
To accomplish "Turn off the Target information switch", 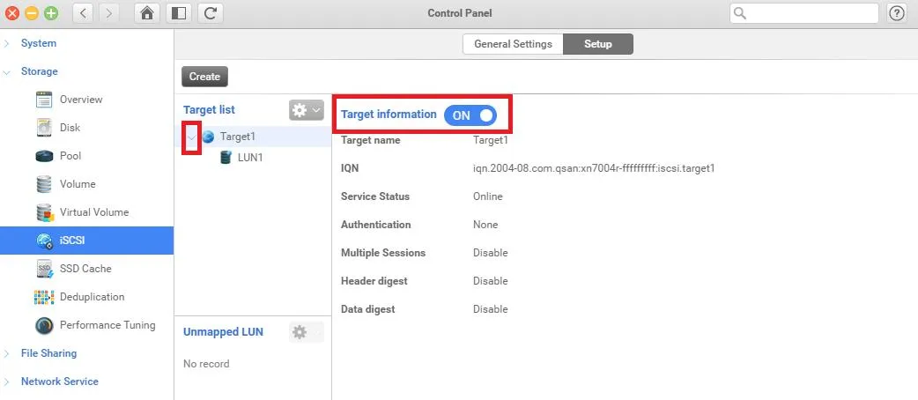I will click(470, 115).
